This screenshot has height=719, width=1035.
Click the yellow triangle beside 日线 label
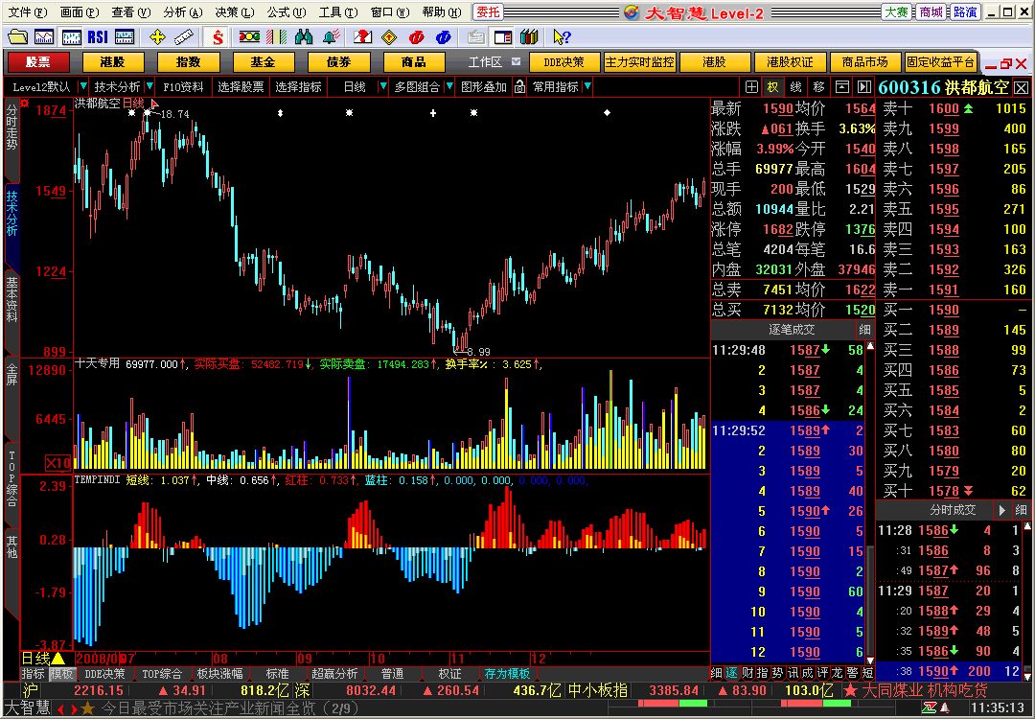click(x=58, y=659)
